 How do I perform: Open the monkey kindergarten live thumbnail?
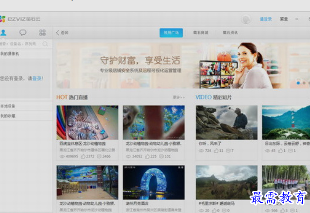(154, 122)
